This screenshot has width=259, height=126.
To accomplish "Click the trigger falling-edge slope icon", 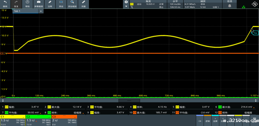I will (x=132, y=7).
